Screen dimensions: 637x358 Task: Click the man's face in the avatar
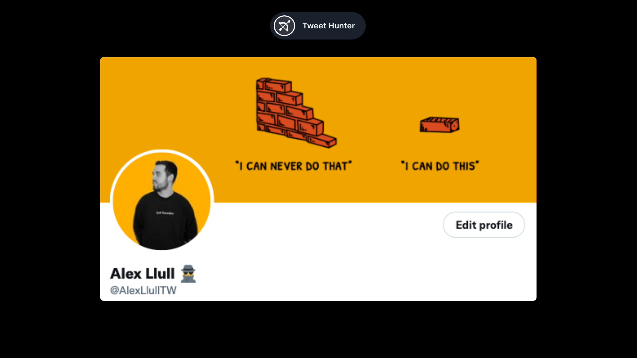(x=160, y=176)
